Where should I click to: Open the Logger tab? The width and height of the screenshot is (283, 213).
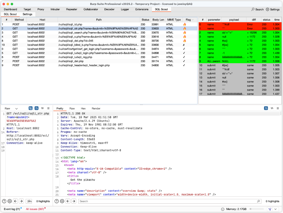pyautogui.click(x=125, y=9)
